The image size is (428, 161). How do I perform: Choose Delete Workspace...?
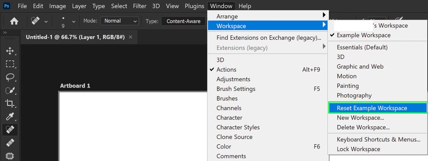click(x=378, y=127)
